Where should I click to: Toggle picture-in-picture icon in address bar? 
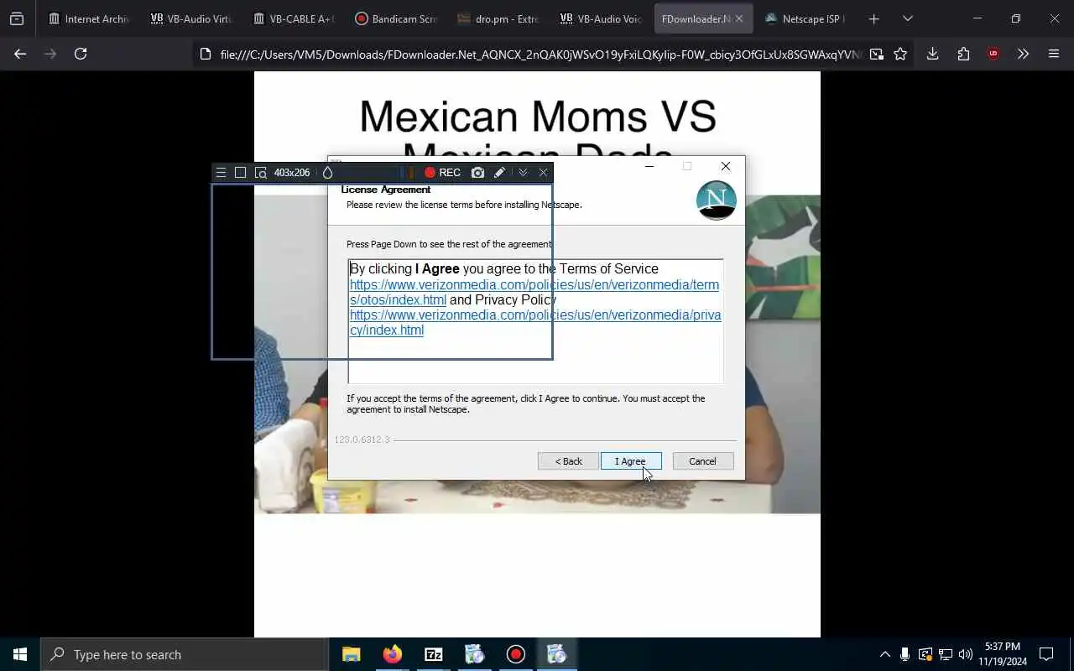877,54
